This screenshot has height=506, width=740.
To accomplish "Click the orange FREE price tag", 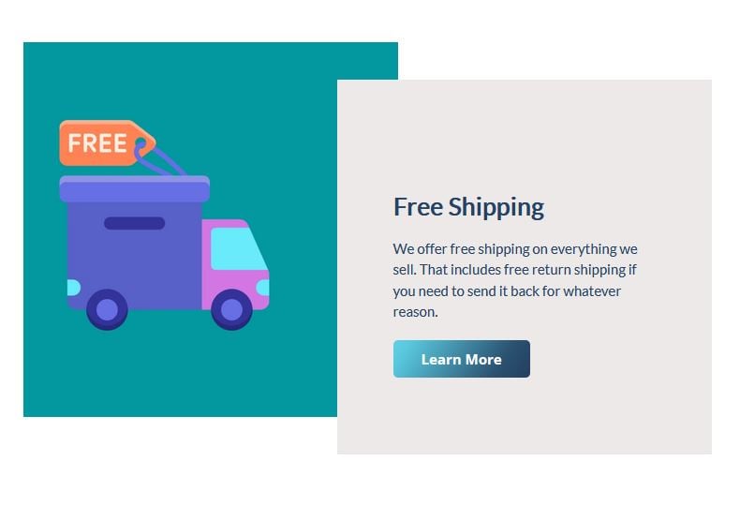I will click(x=104, y=143).
